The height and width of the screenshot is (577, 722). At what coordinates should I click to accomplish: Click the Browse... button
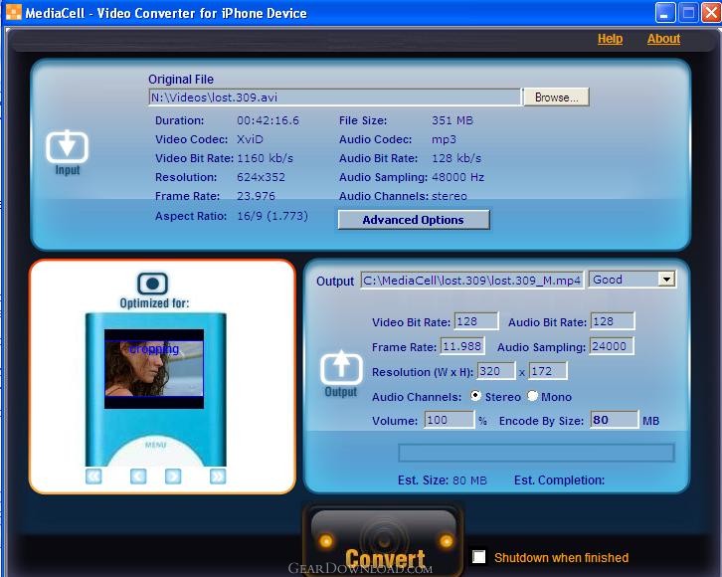[556, 97]
